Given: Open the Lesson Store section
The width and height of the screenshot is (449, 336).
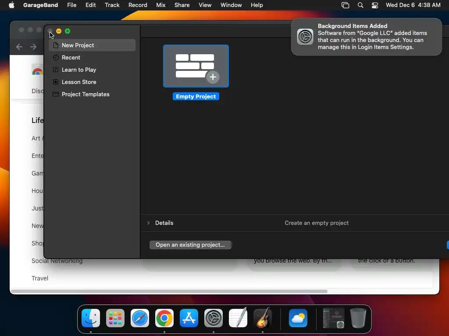Looking at the screenshot, I should coord(92,82).
